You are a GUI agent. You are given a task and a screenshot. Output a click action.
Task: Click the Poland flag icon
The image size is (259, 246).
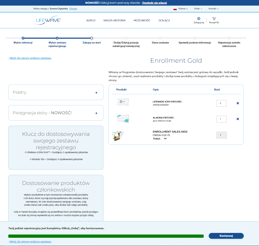coord(175,9)
